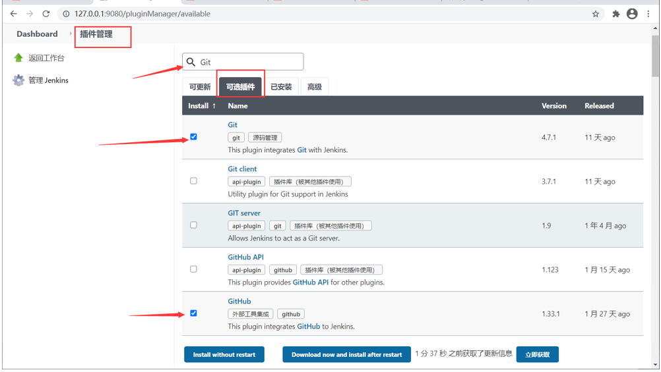Open the browser extensions puzzle icon

(616, 14)
